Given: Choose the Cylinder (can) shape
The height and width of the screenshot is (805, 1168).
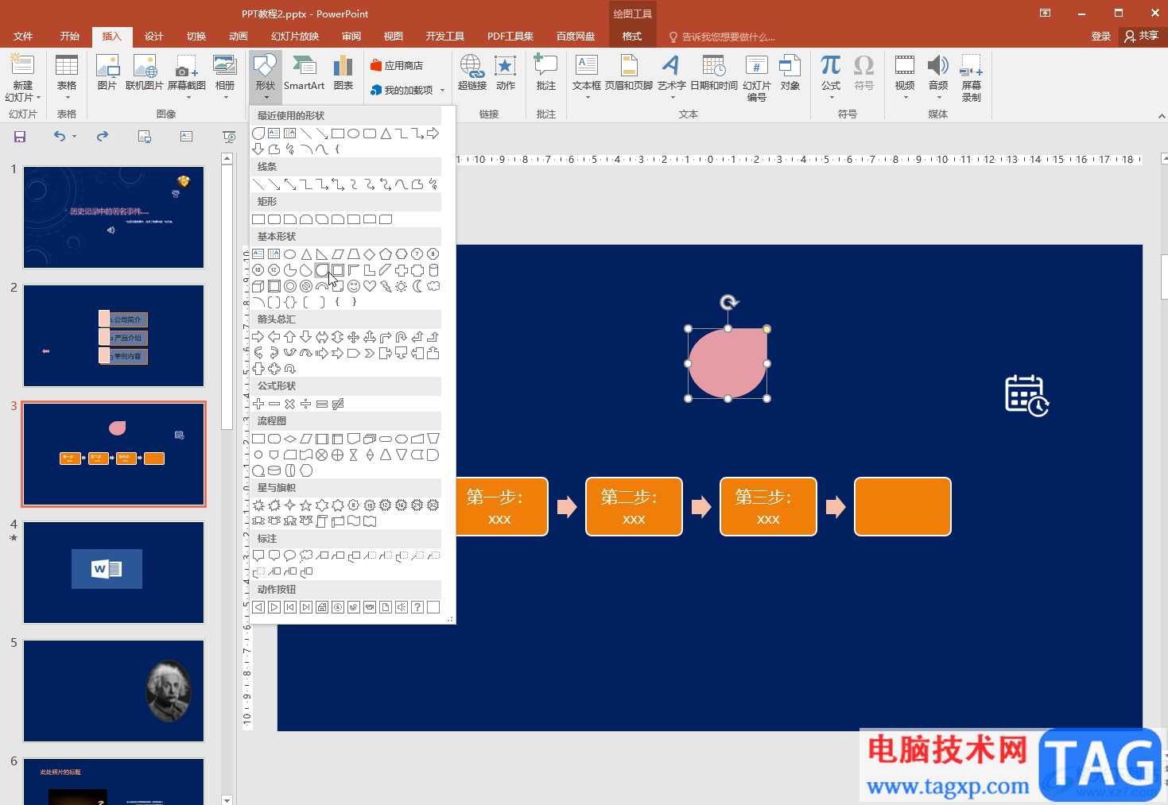Looking at the screenshot, I should [x=433, y=270].
